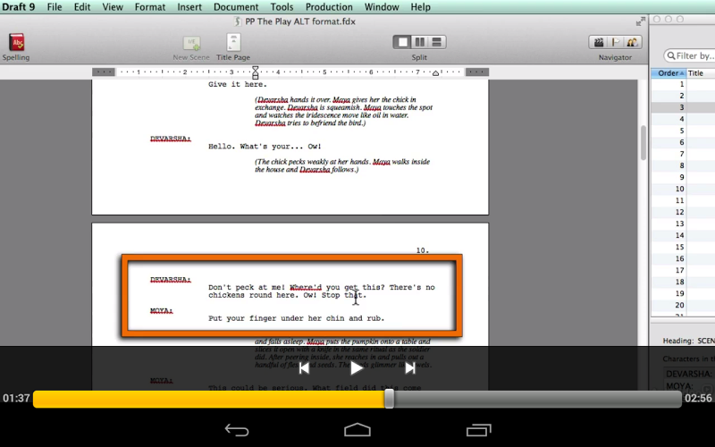
Task: Enter full screen with the expand arrows
Action: (x=641, y=21)
